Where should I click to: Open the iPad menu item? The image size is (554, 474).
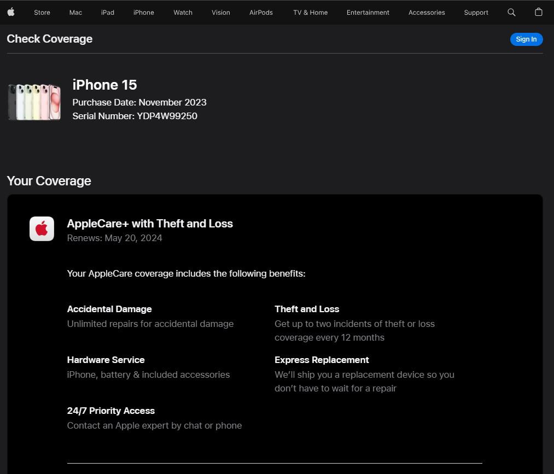108,13
